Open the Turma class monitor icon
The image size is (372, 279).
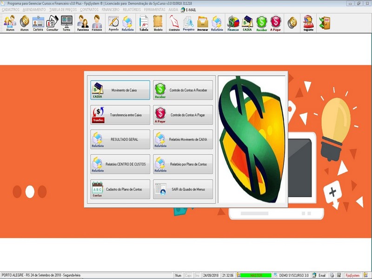point(66,23)
